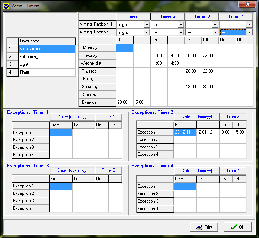The width and height of the screenshot is (259, 238).
Task: Click Timer 4 exceptions Dates header
Action: (197, 171)
